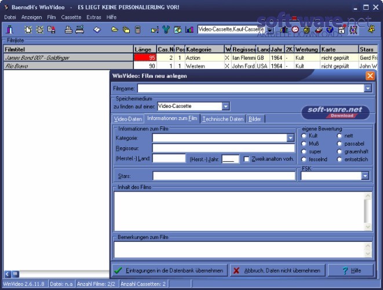Screen dimensions: 383x290
Task: Click into the Regisseur input field
Action: pyautogui.click(x=223, y=148)
